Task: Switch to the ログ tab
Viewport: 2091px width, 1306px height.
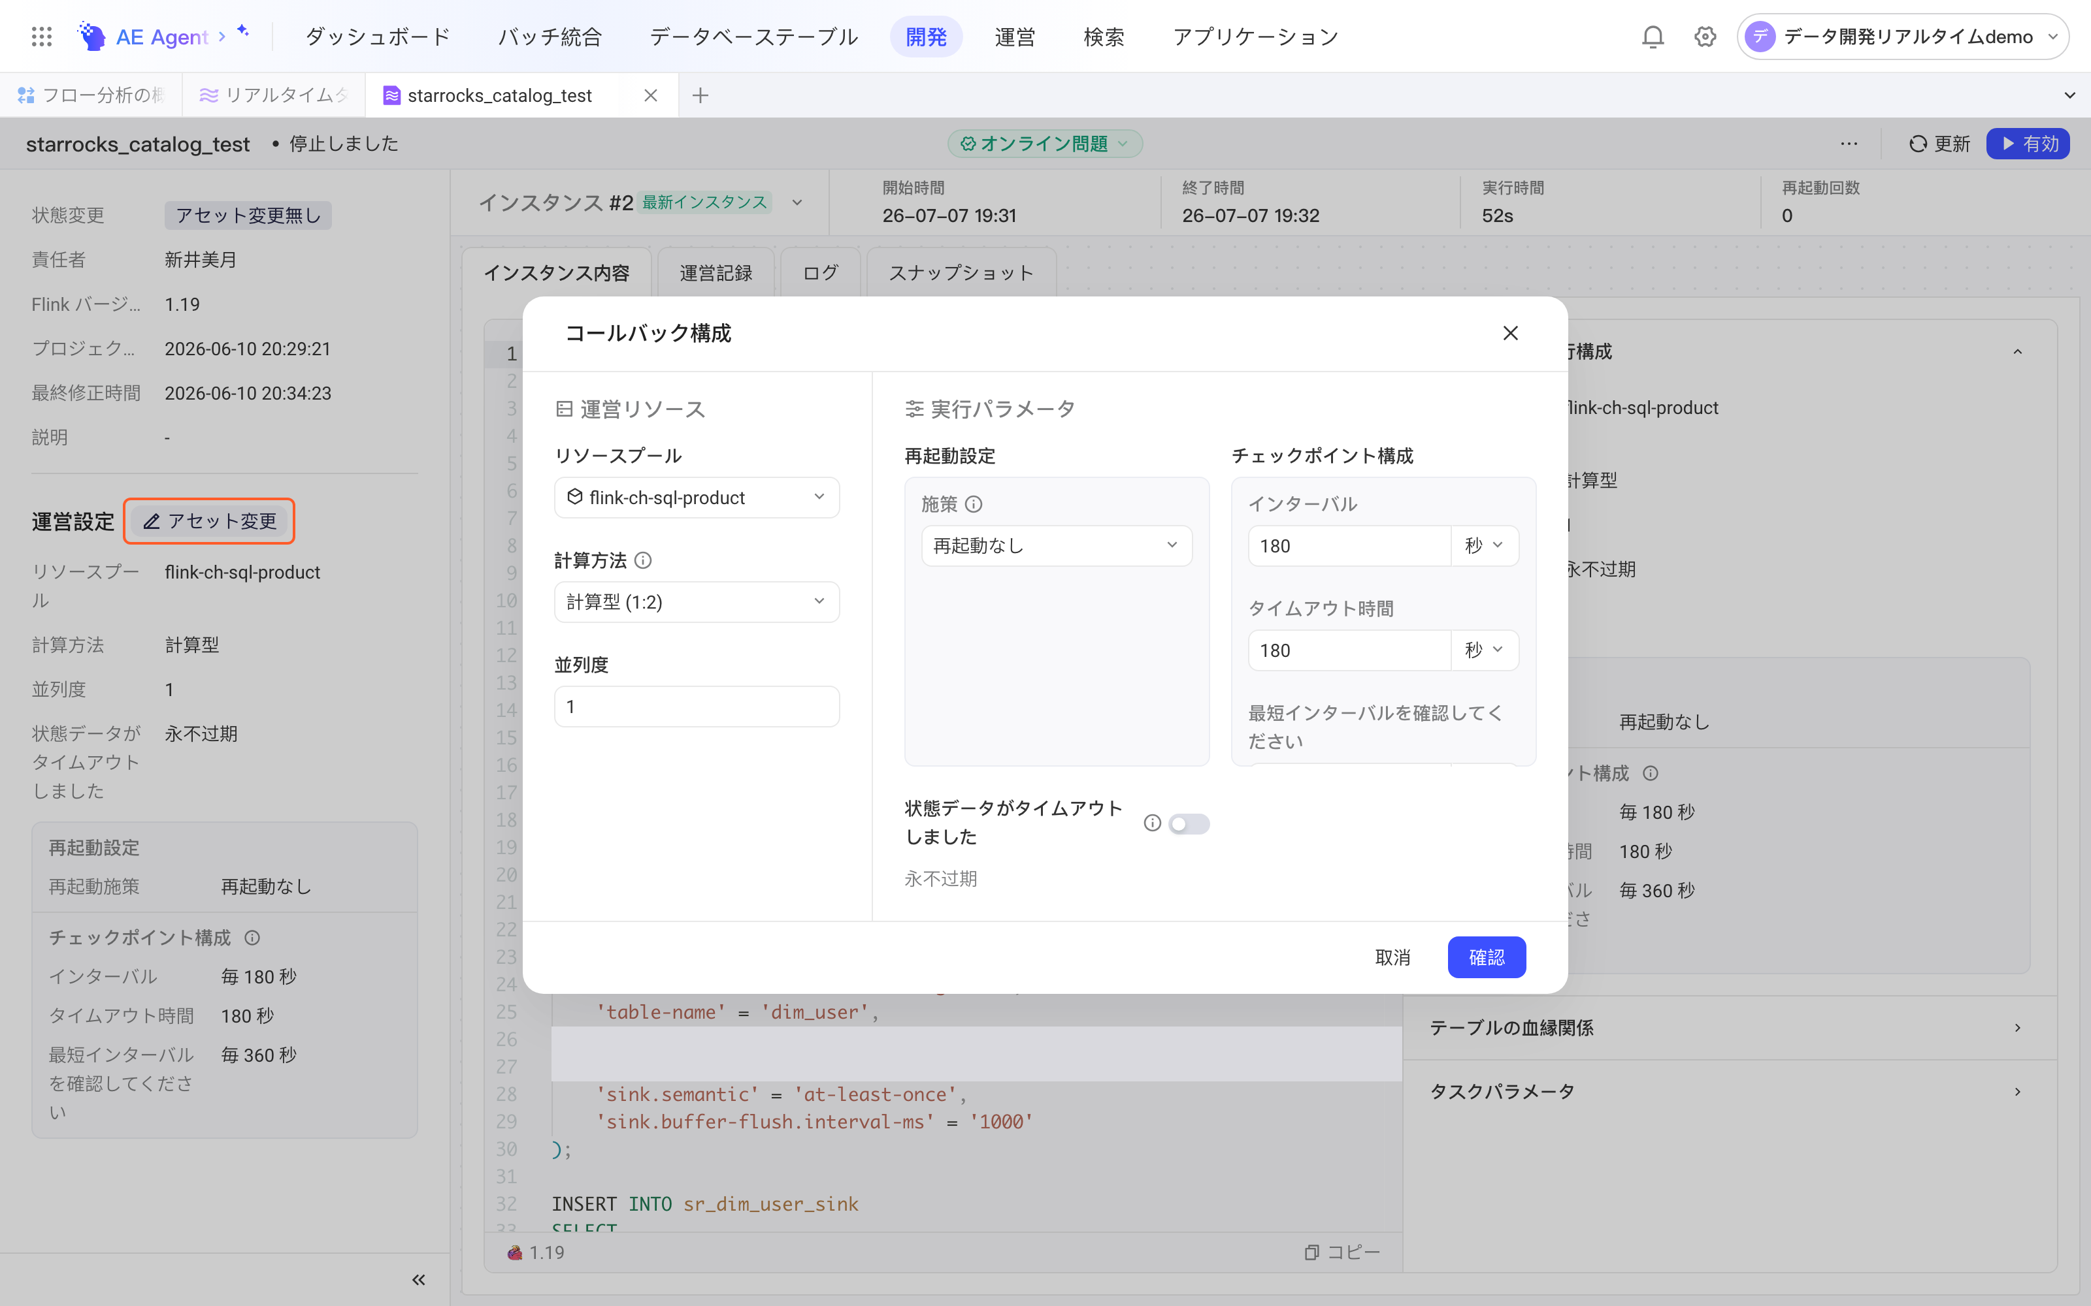Action: [820, 273]
